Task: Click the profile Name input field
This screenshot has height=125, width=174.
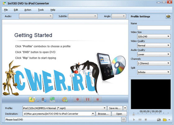Action: 154,28
